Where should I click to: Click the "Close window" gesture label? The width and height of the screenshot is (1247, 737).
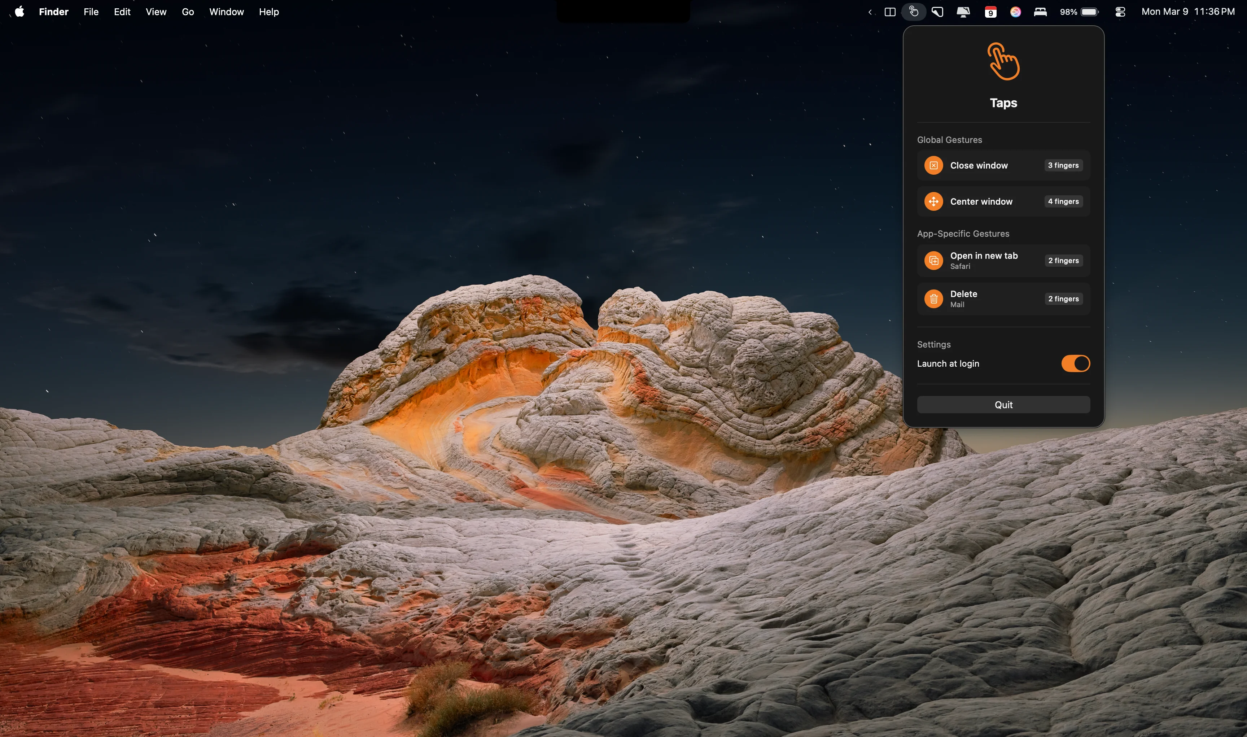tap(979, 165)
